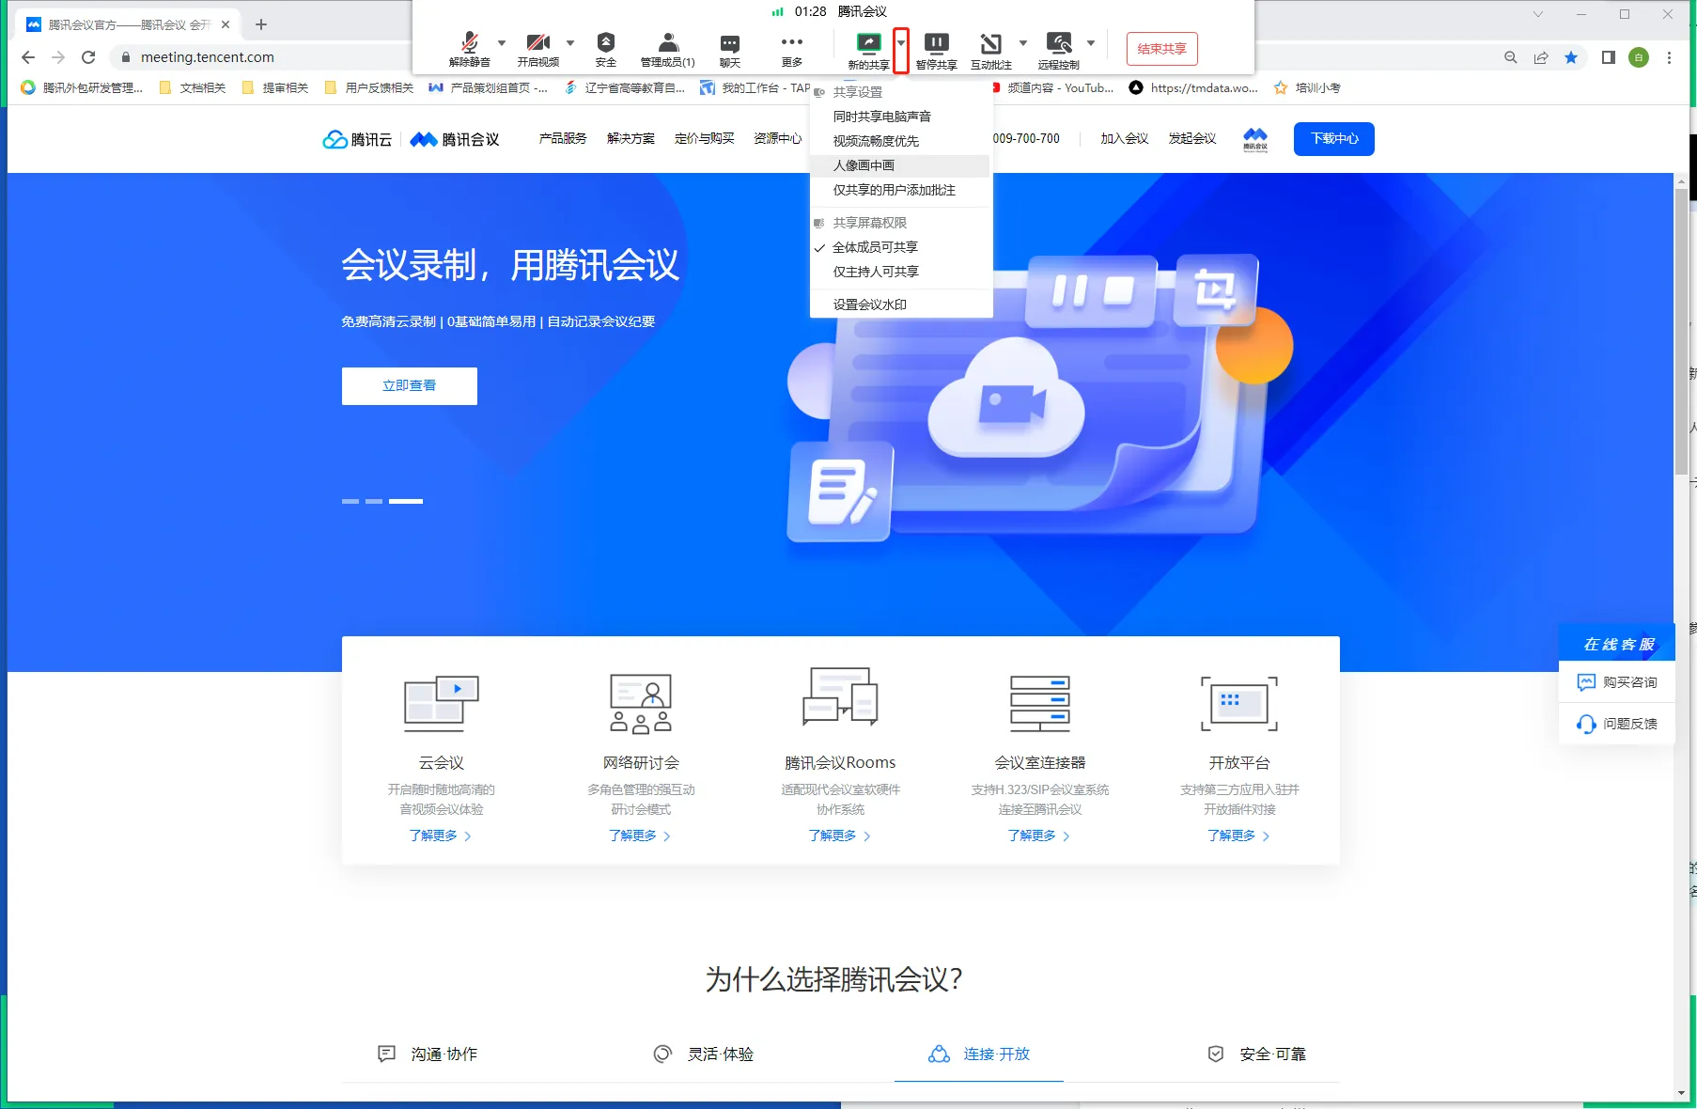Image resolution: width=1697 pixels, height=1109 pixels.
Task: Select the first banner carousel indicator
Action: [350, 502]
